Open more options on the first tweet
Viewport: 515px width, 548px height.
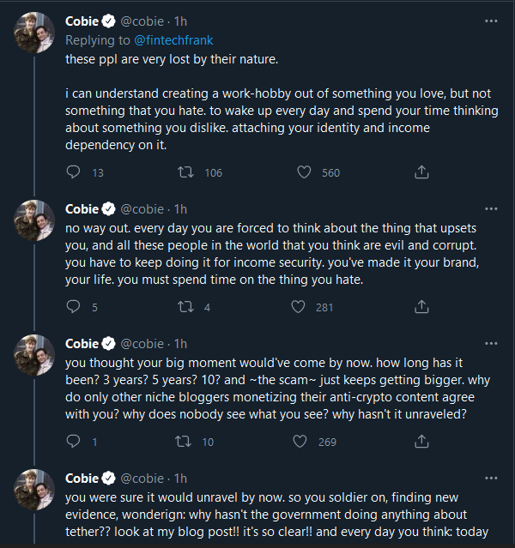click(x=489, y=22)
